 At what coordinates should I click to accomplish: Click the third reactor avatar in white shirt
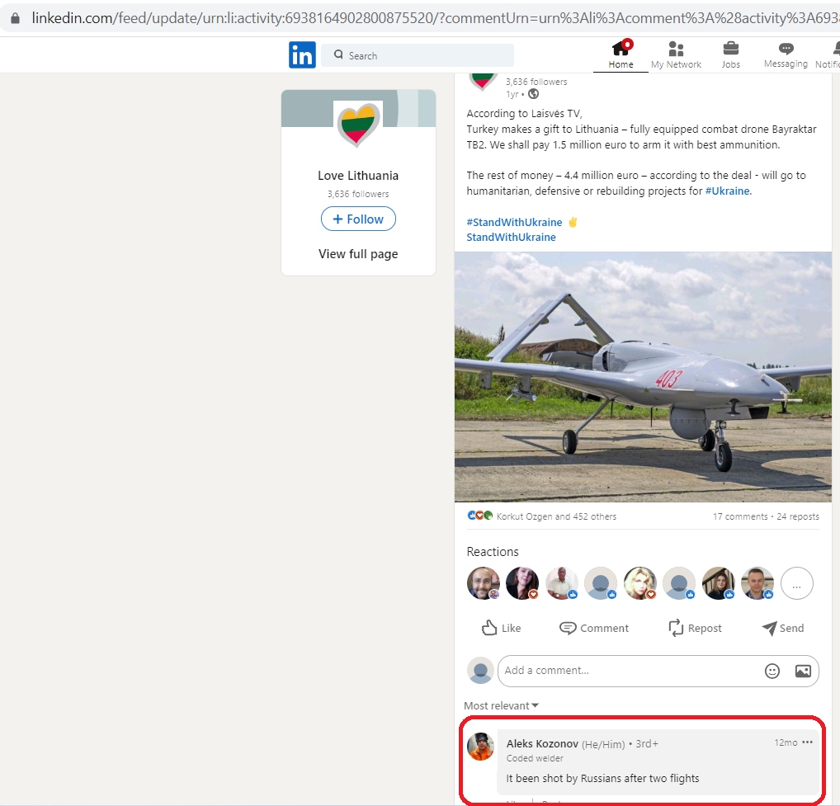click(x=561, y=583)
